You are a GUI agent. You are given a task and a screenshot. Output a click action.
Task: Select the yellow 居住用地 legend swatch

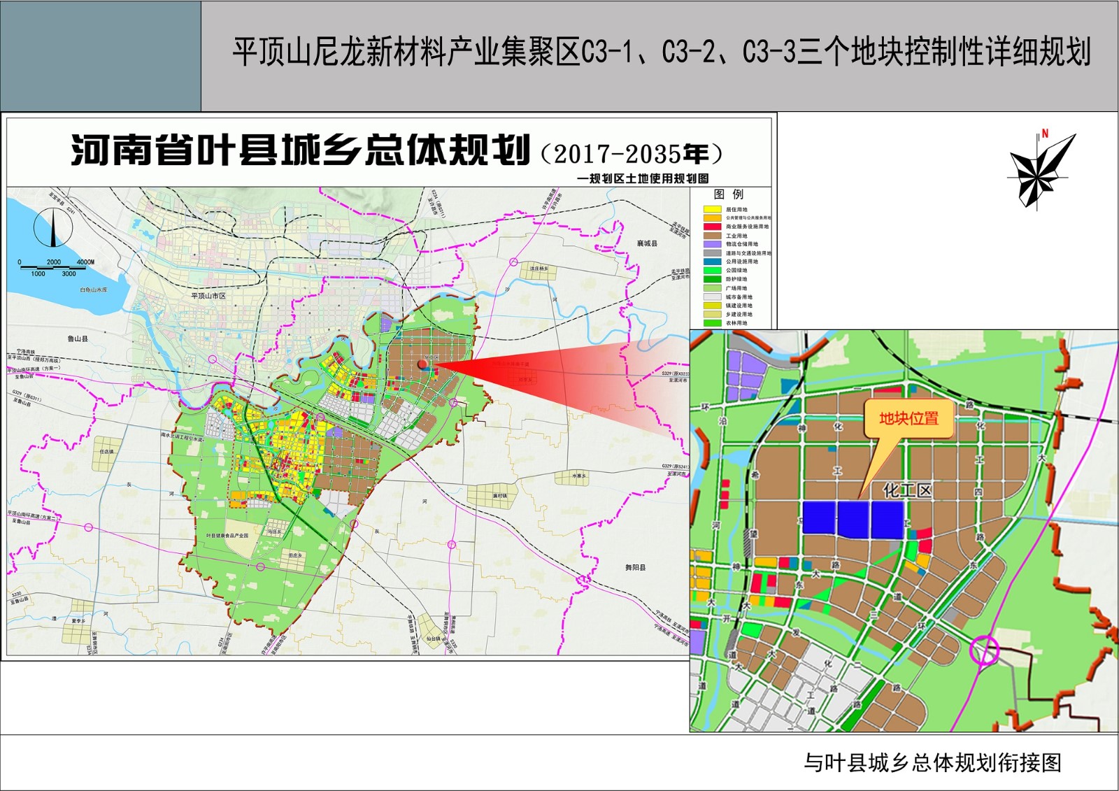(712, 209)
